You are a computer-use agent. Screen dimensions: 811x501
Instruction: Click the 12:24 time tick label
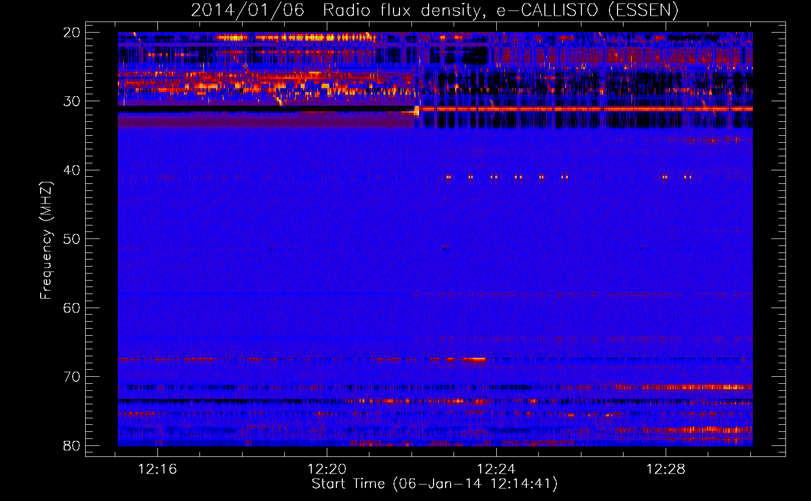496,469
